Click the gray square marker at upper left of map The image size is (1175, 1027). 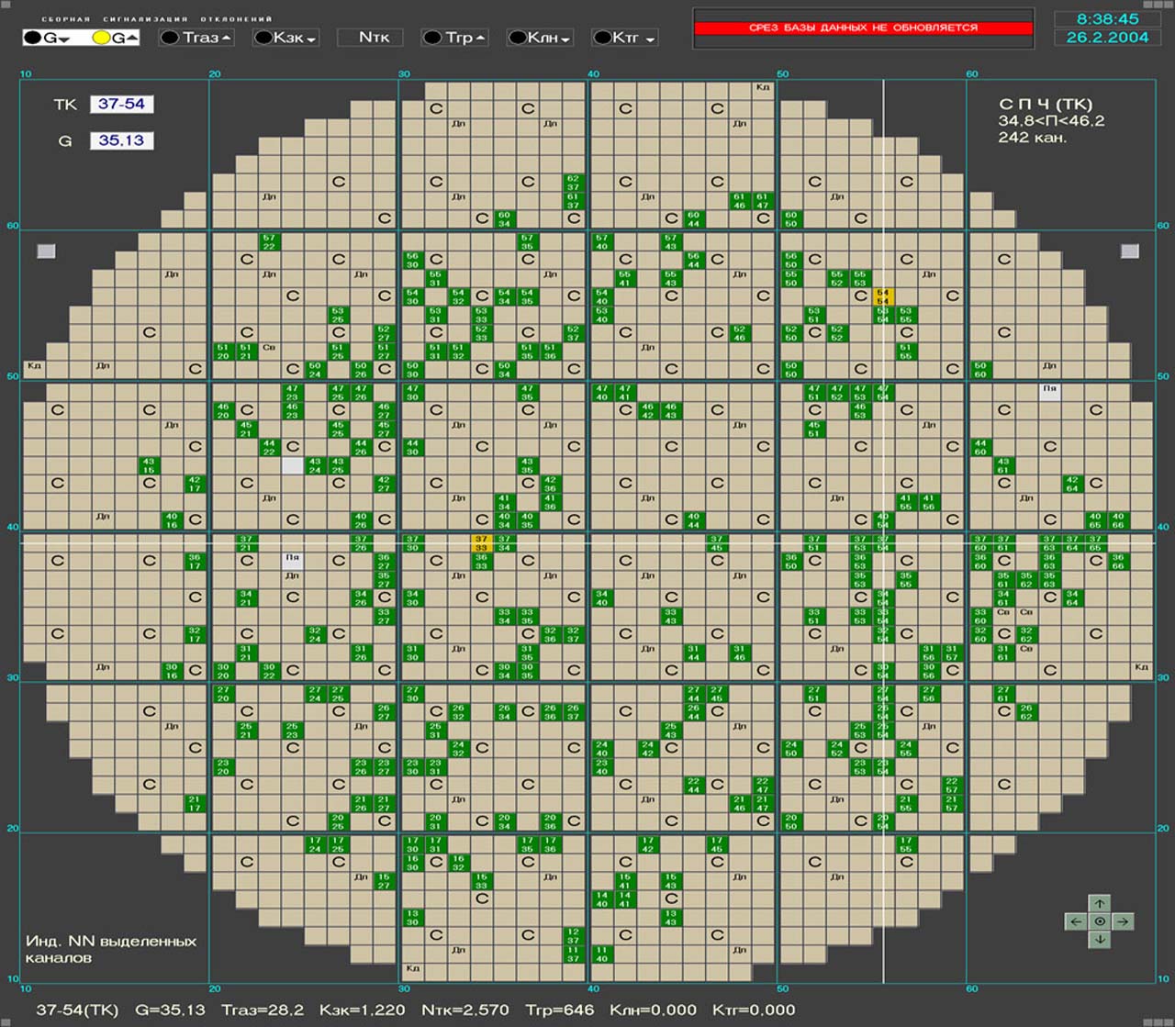(46, 251)
